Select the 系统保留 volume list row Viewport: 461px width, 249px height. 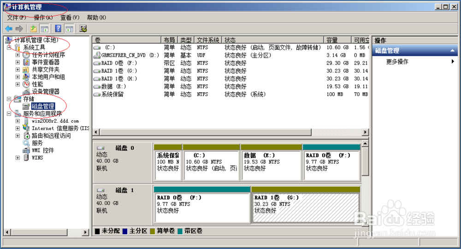point(231,94)
